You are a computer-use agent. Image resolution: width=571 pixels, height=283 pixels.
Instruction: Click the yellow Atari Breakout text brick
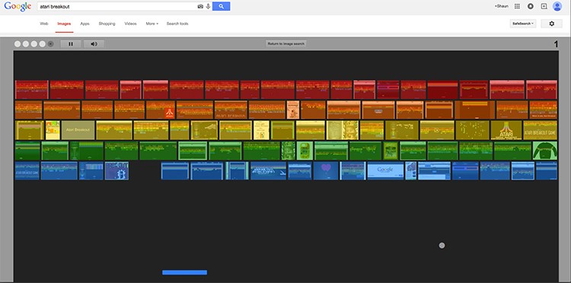78,130
